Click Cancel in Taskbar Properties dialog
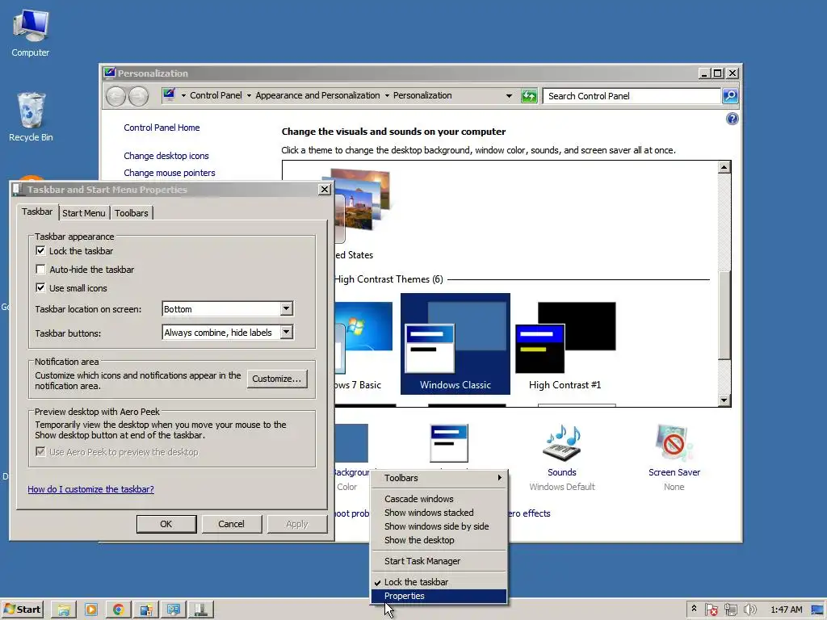The height and width of the screenshot is (620, 827). [x=231, y=524]
